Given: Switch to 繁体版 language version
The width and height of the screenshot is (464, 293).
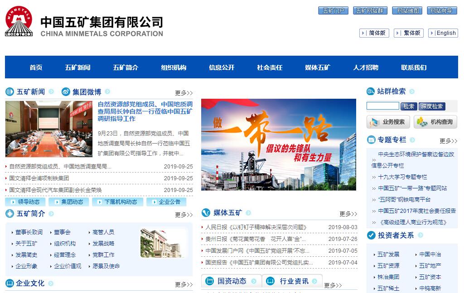Looking at the screenshot, I should click(409, 33).
